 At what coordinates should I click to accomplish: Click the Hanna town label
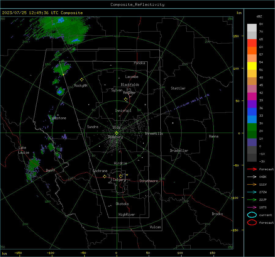point(214,136)
